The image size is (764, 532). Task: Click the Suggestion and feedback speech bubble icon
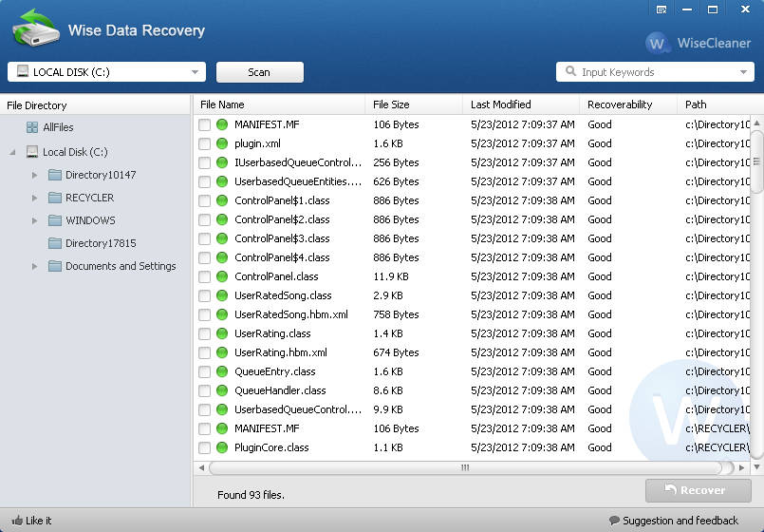tap(614, 521)
